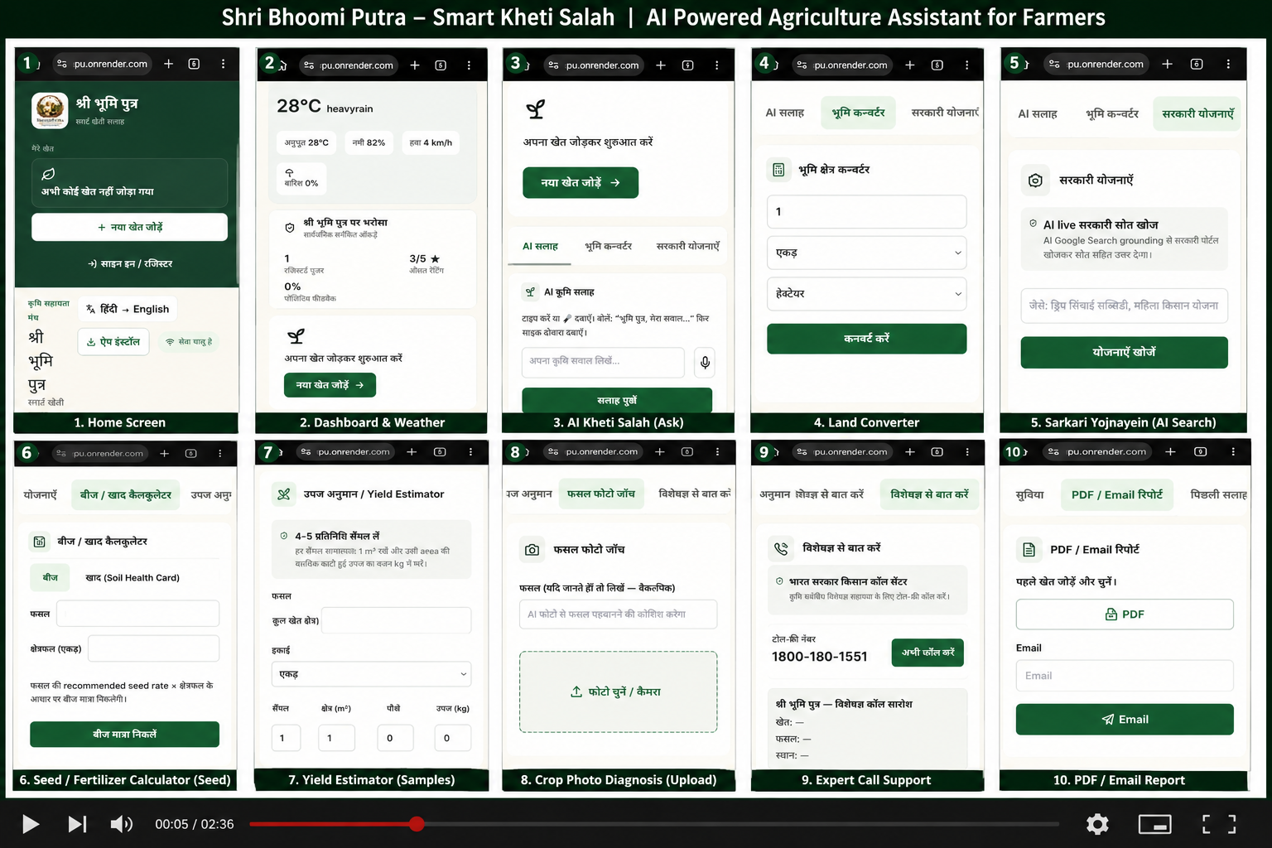Click योजनाएँ खोजें button
Viewport: 1272px width, 848px height.
[1124, 352]
